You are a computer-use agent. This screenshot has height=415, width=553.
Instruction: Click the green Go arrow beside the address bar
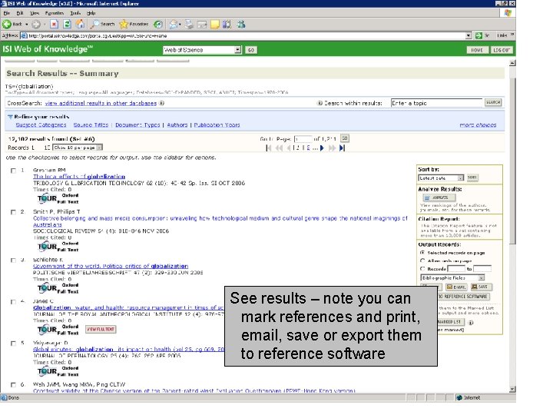[478, 35]
